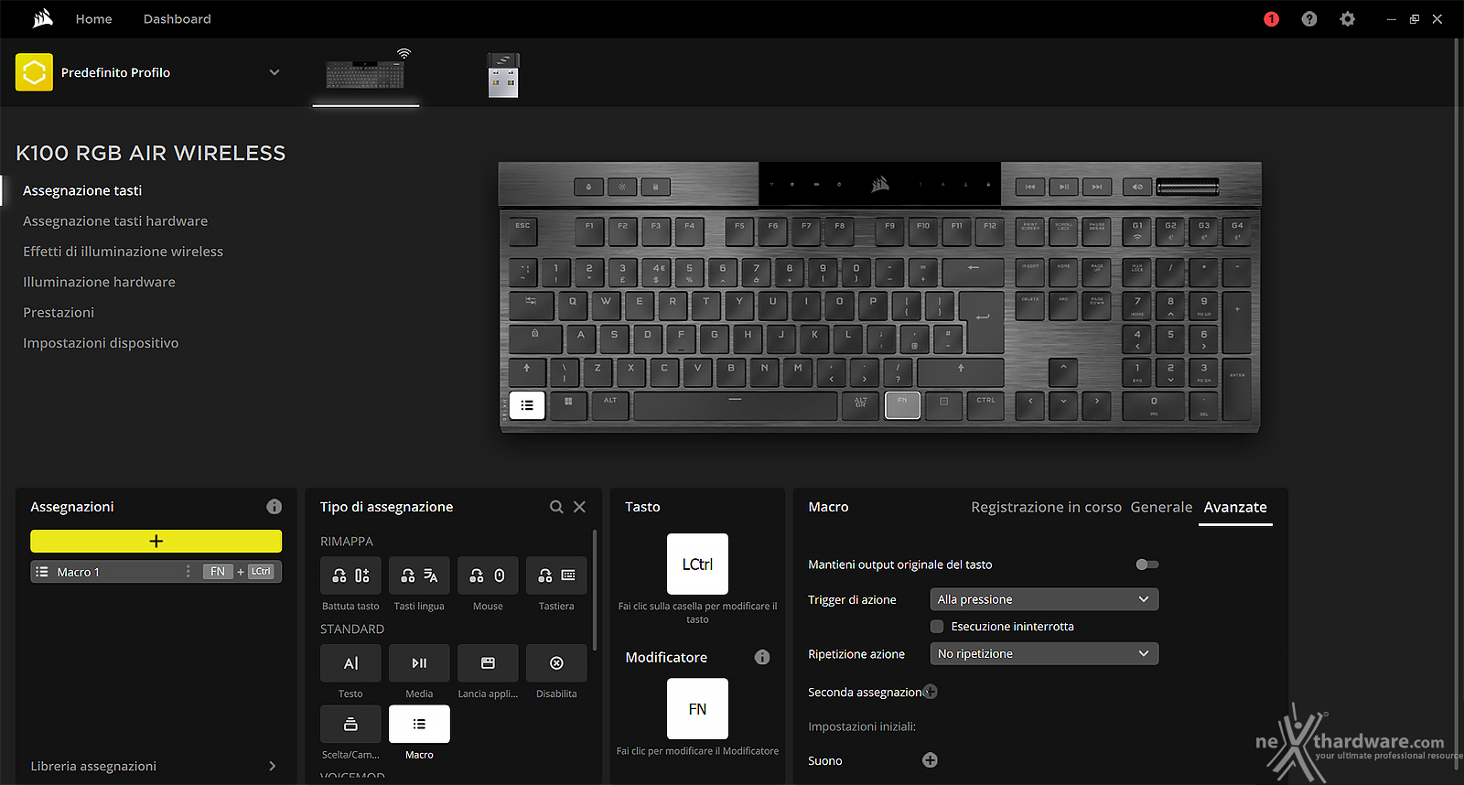Add a Suono with the plus icon

(930, 760)
